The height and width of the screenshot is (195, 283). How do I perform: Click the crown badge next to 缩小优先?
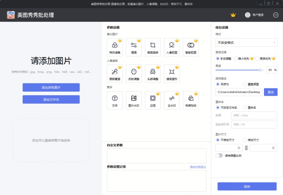click(x=252, y=58)
